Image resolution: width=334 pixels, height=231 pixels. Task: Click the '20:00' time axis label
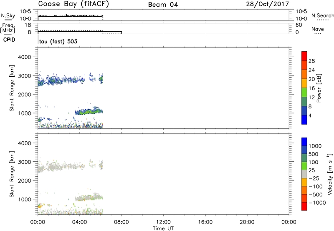[x=247, y=222]
